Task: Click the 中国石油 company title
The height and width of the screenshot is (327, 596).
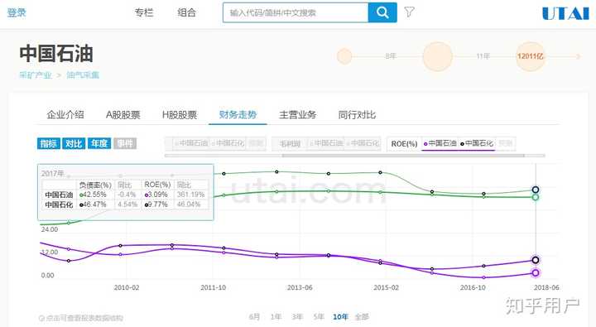Action: 56,54
